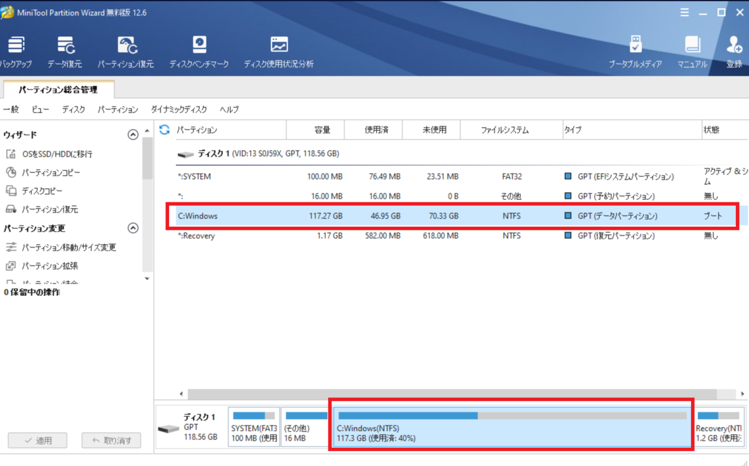Image resolution: width=749 pixels, height=466 pixels.
Task: Open the Disk (ディスク) menu
Action: point(74,110)
